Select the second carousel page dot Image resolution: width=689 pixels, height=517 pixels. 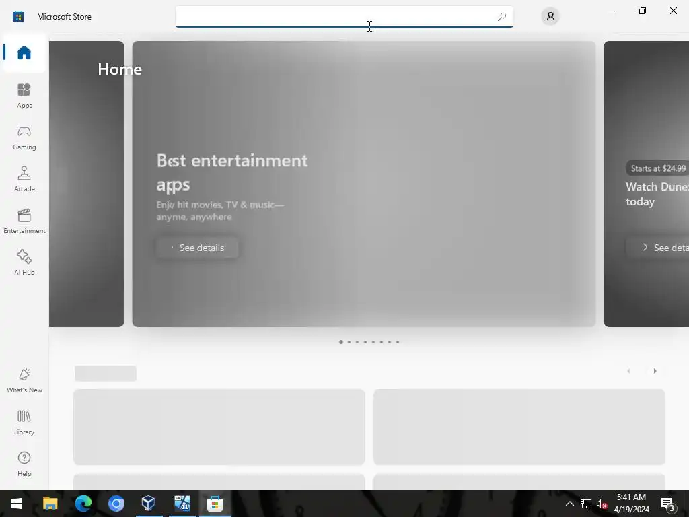(x=349, y=342)
